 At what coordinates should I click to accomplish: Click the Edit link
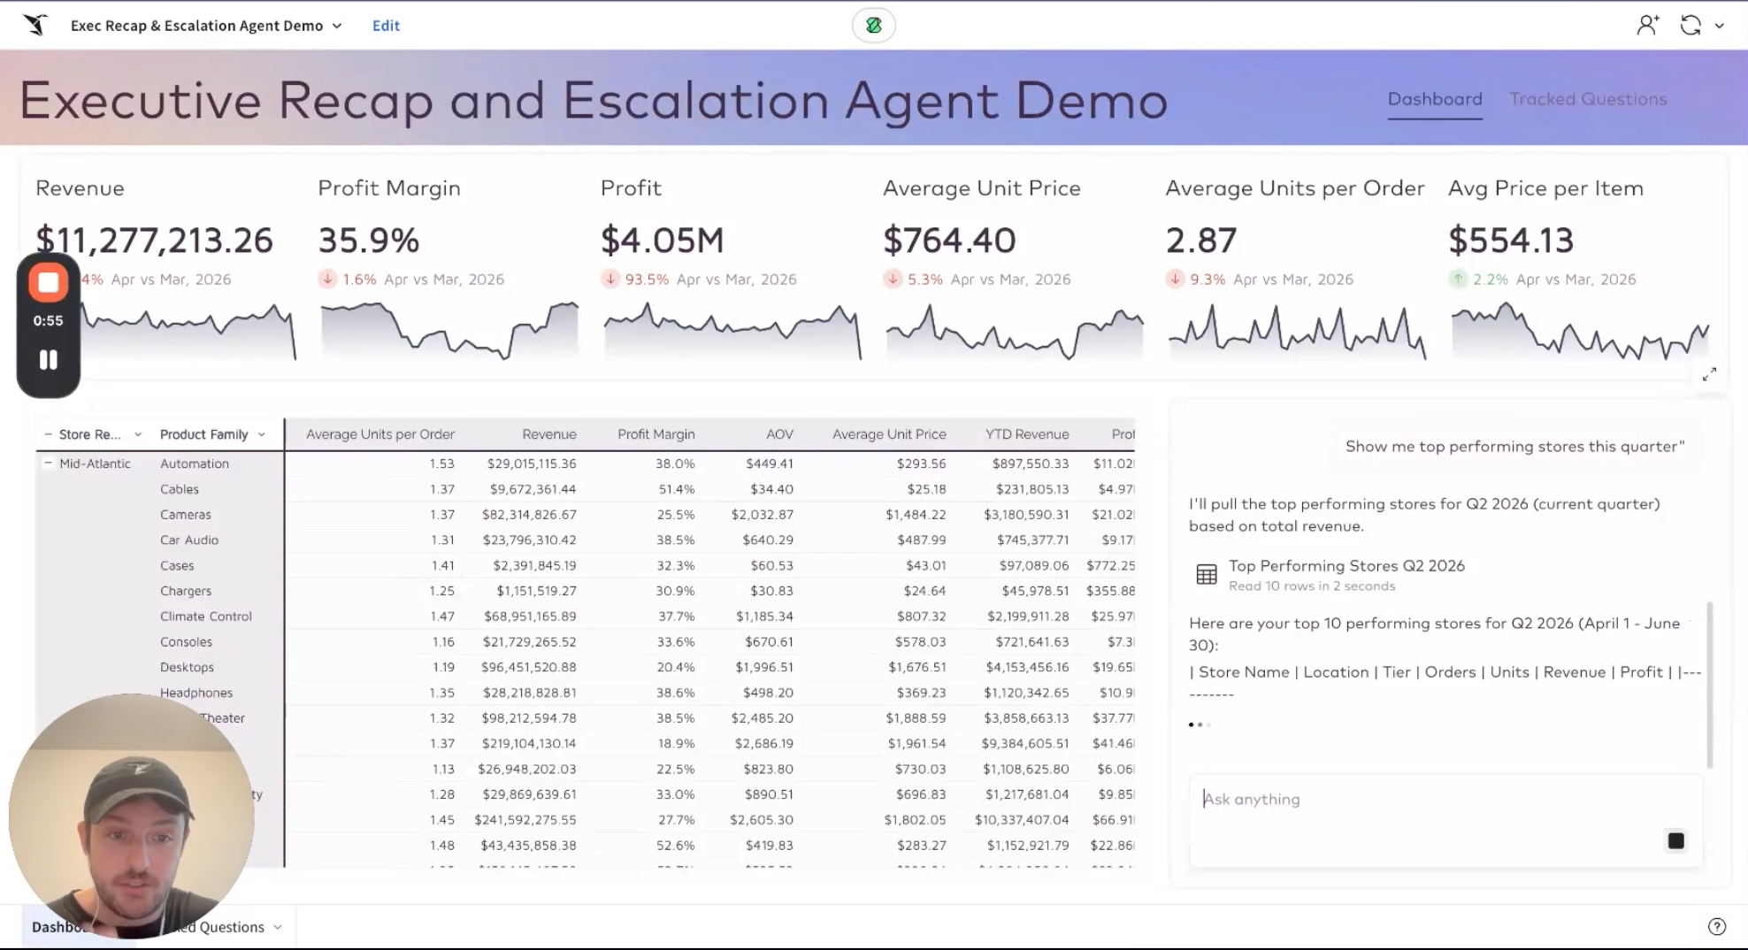click(x=386, y=26)
